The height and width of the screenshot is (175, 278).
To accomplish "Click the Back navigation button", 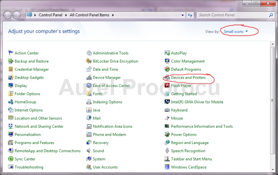I will tap(8, 15).
